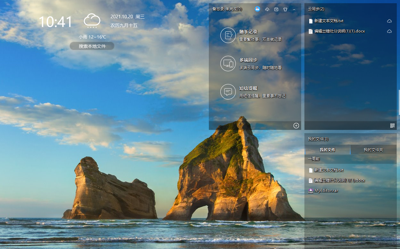Open 新建文本文档.txt in 我的文件 list
The height and width of the screenshot is (249, 400).
pyautogui.click(x=329, y=170)
